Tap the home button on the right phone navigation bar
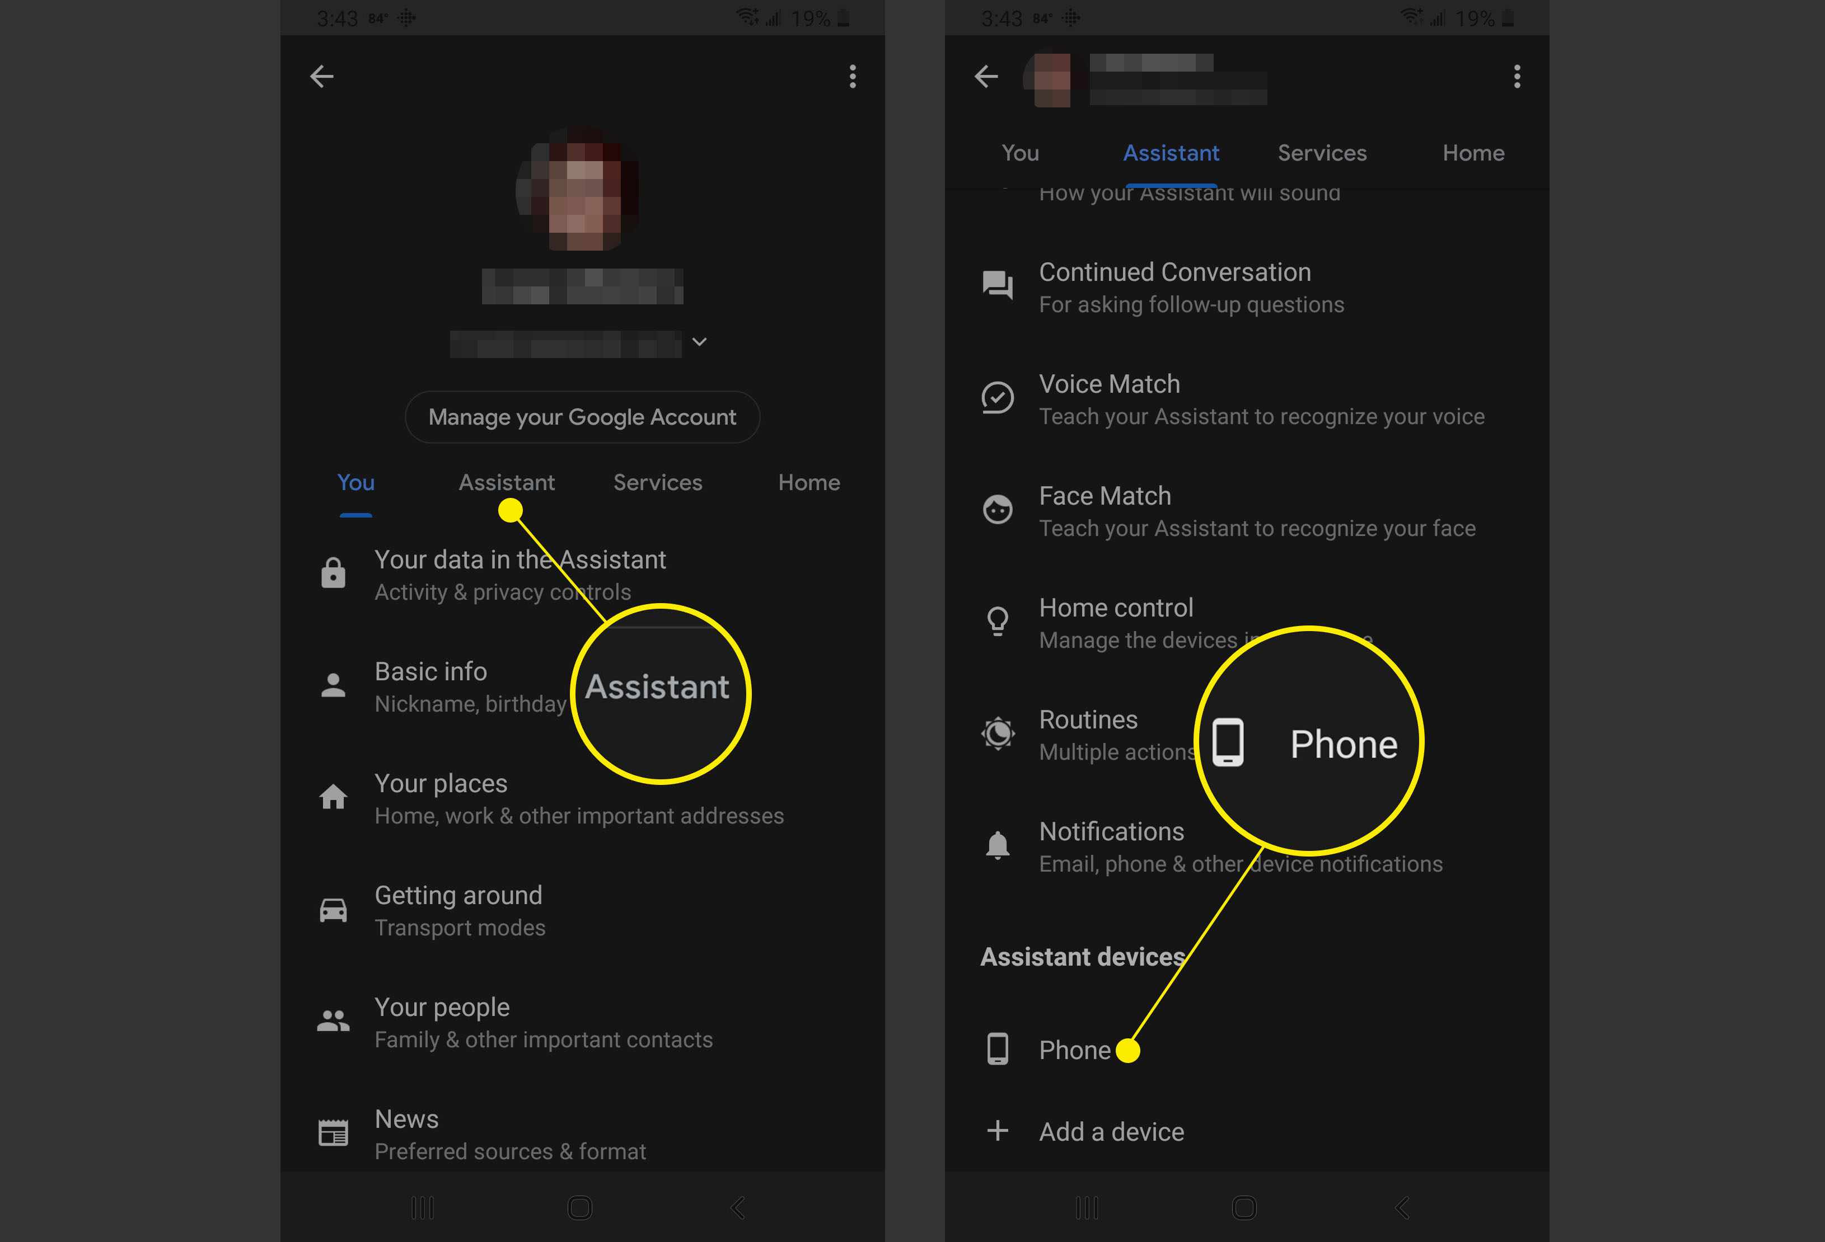 coord(1244,1207)
